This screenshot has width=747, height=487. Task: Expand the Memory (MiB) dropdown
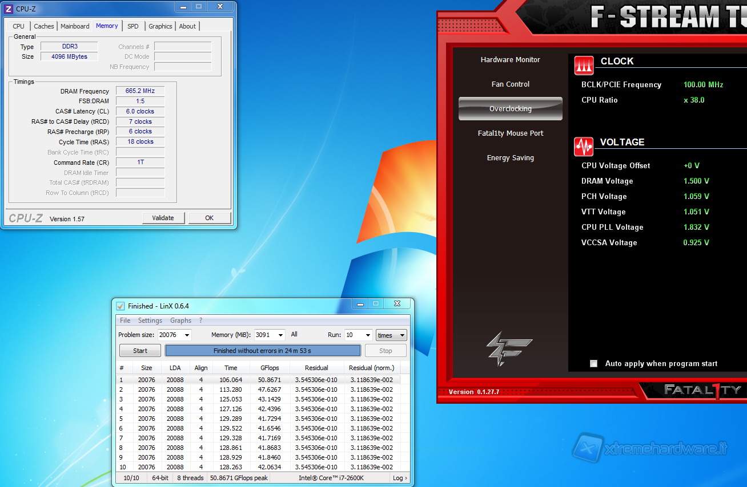click(x=280, y=335)
